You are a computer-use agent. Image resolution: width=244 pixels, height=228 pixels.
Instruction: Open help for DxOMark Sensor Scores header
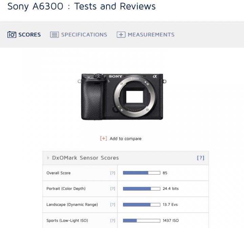click(201, 158)
